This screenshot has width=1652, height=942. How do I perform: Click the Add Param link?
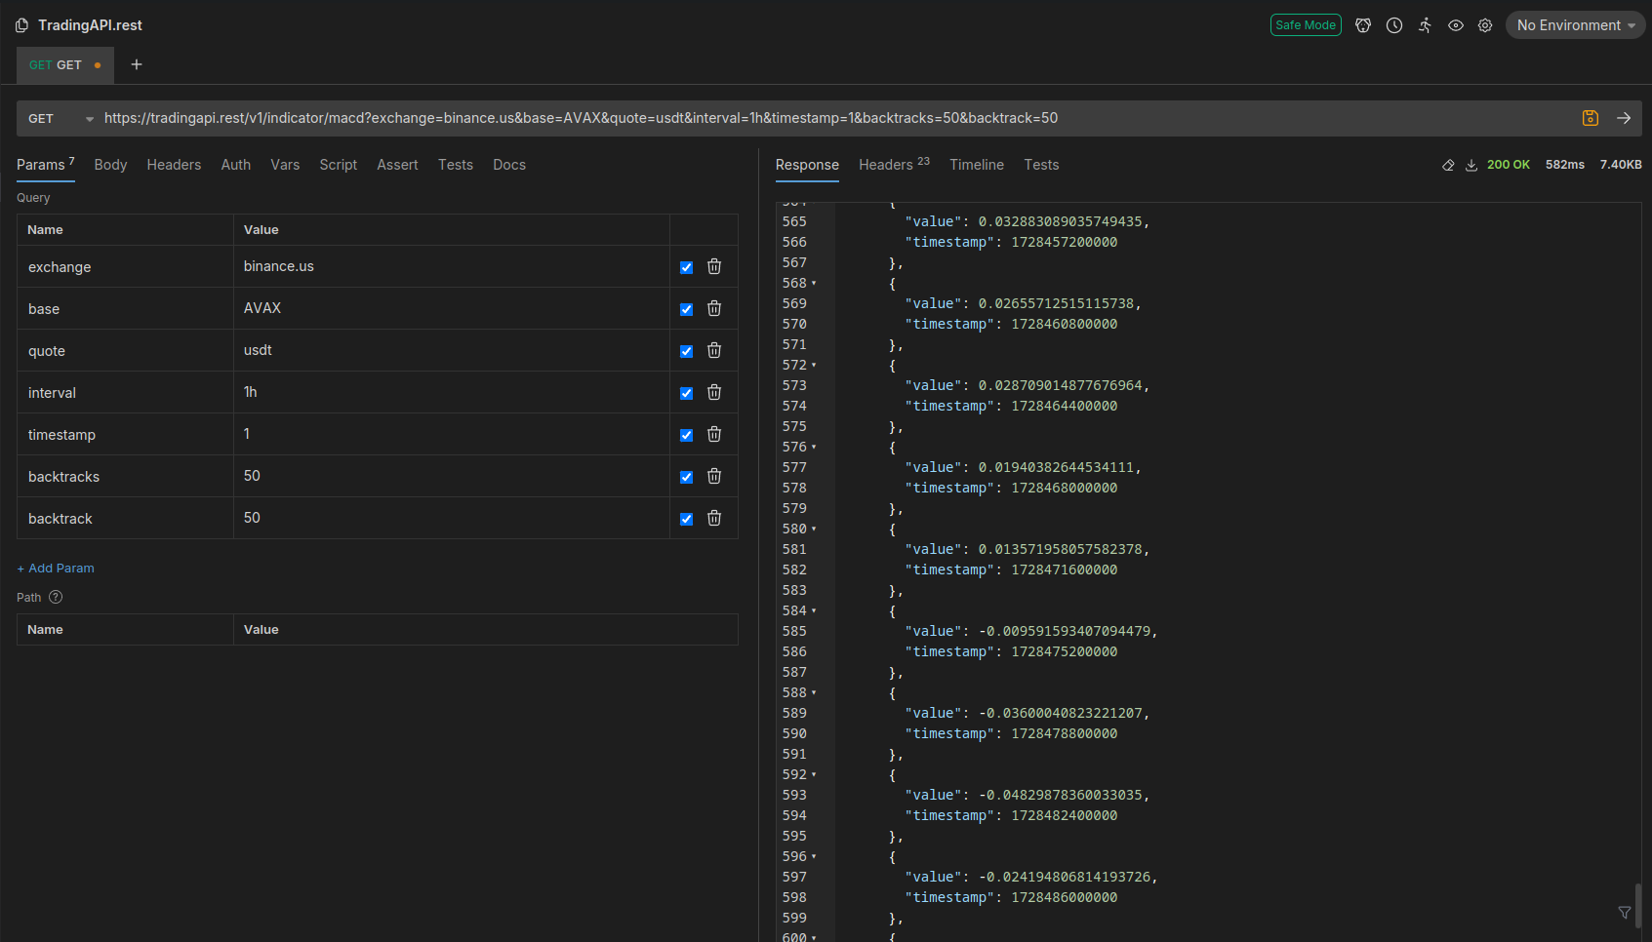point(56,569)
